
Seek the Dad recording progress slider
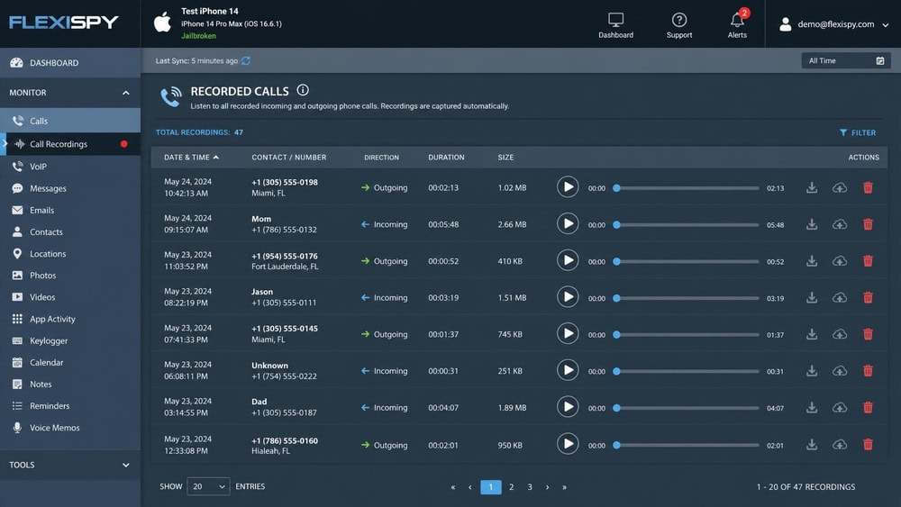(687, 408)
